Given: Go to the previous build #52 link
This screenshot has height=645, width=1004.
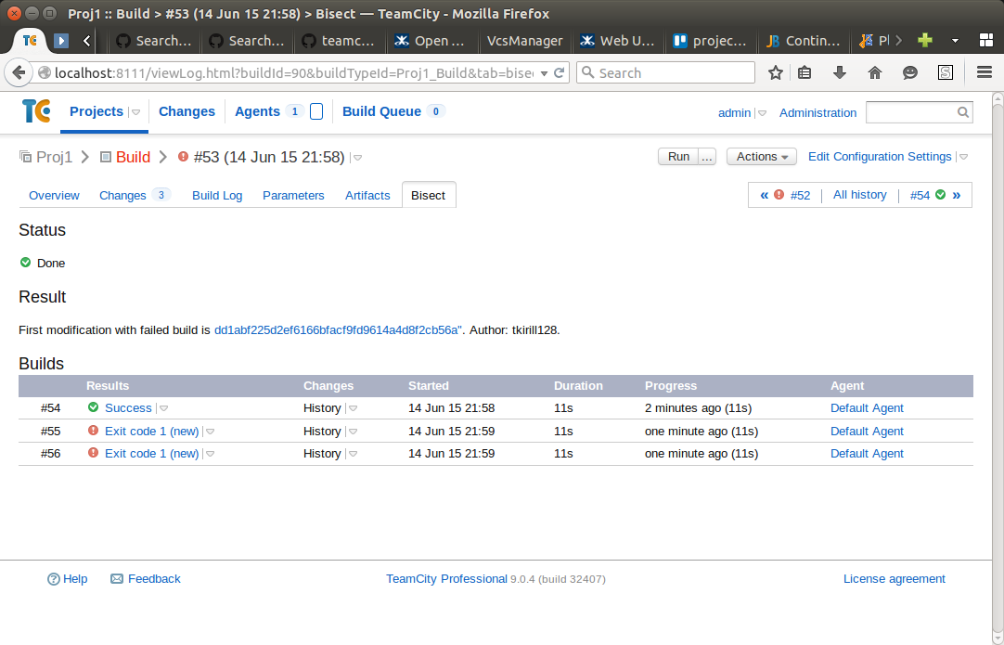Looking at the screenshot, I should [x=801, y=196].
